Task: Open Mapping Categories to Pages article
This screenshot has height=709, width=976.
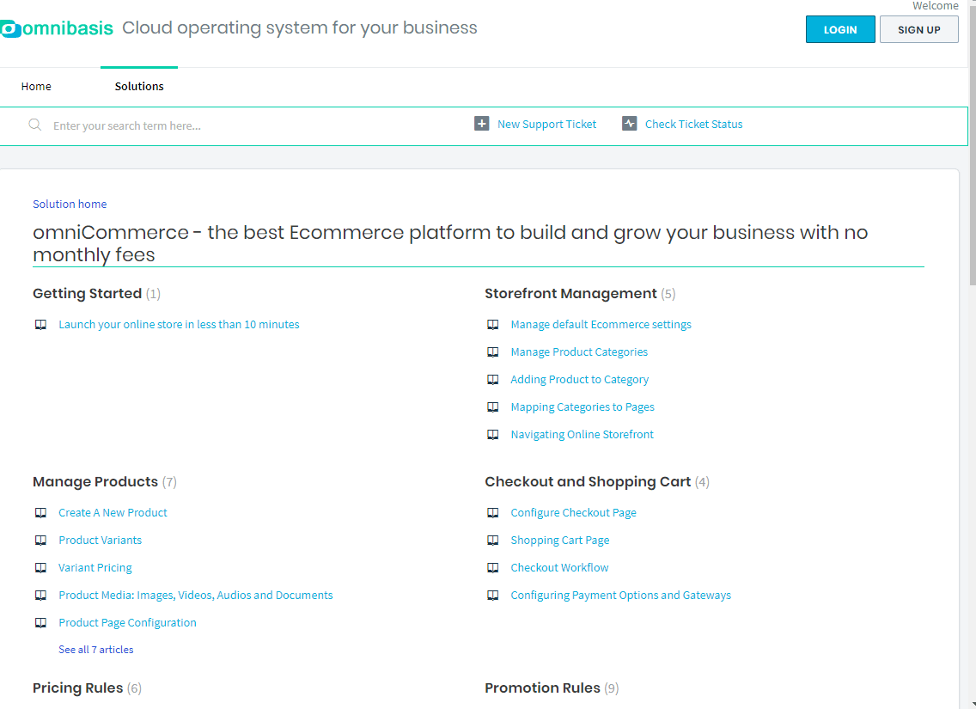Action: pos(583,406)
